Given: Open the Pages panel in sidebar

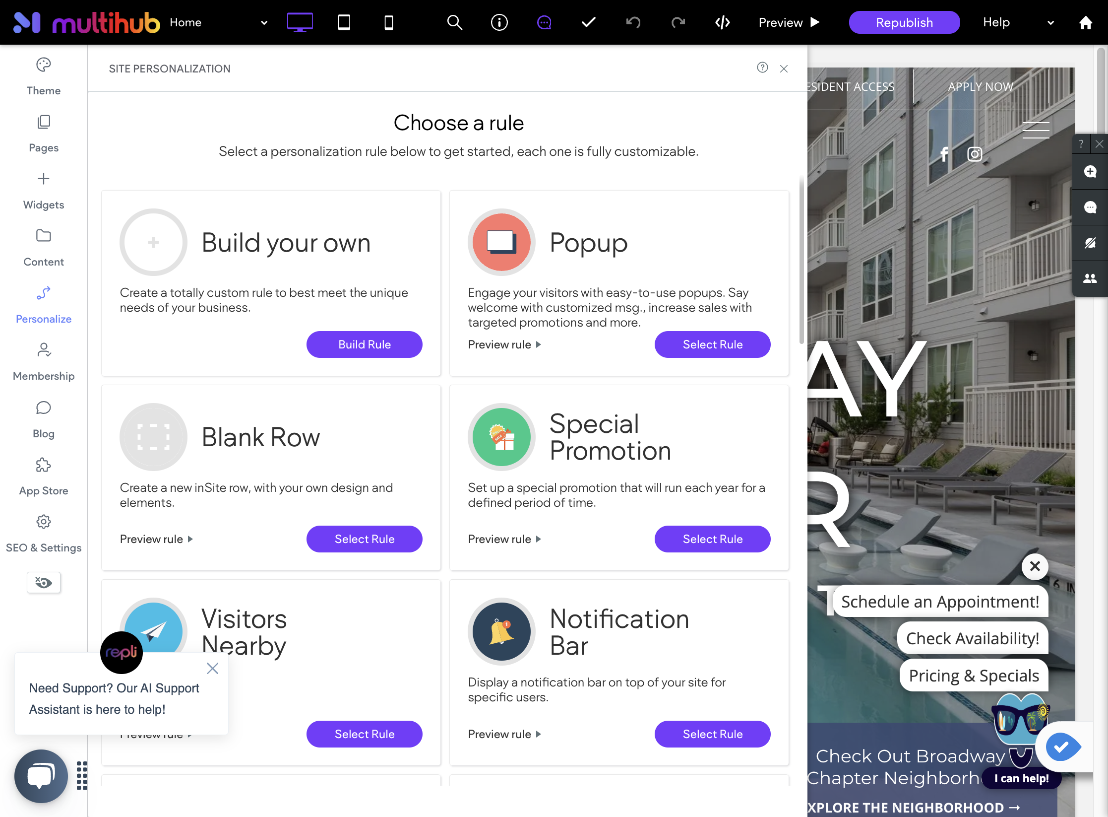Looking at the screenshot, I should [x=44, y=134].
